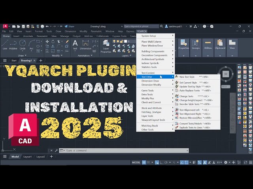Expand the Annotation panel dropdown
Screen dimensions: 253x189
pyautogui.click(x=85, y=56)
